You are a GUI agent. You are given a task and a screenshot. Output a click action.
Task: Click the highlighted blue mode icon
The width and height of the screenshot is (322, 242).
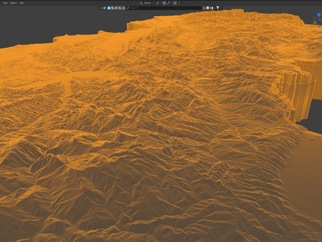coord(109,8)
